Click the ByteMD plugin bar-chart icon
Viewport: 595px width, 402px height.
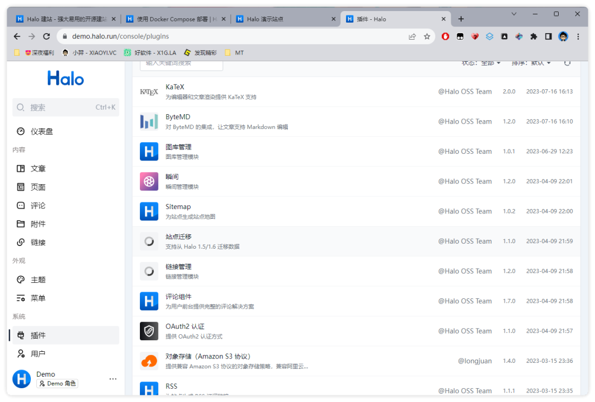click(149, 121)
